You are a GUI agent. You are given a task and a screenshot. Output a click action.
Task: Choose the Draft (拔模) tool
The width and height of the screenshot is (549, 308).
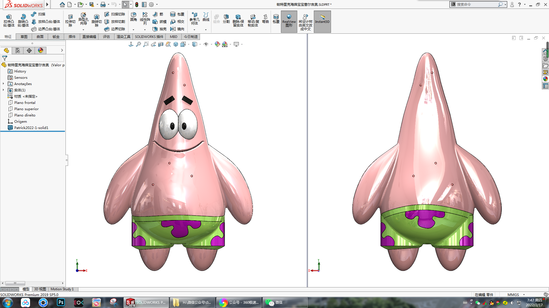pos(160,21)
